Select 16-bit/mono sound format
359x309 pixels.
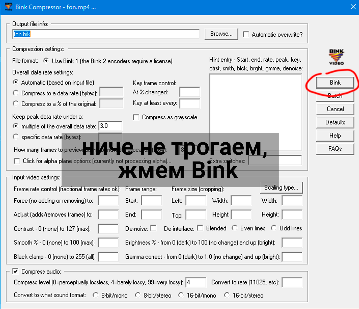coord(181,295)
